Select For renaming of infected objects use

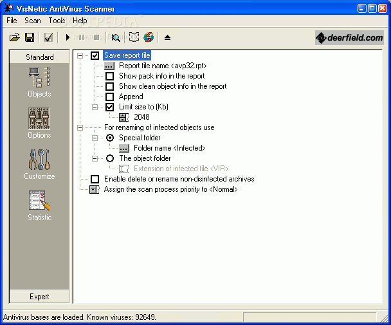click(x=159, y=127)
